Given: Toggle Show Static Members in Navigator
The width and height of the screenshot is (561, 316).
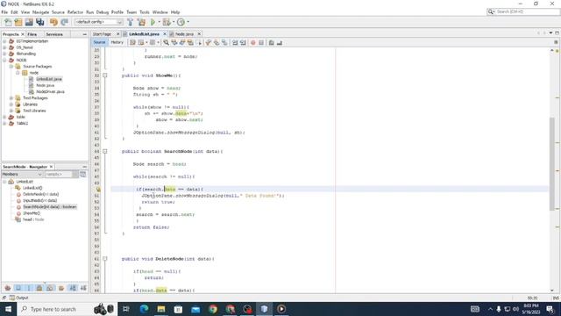Looking at the screenshot, I should pyautogui.click(x=29, y=288).
